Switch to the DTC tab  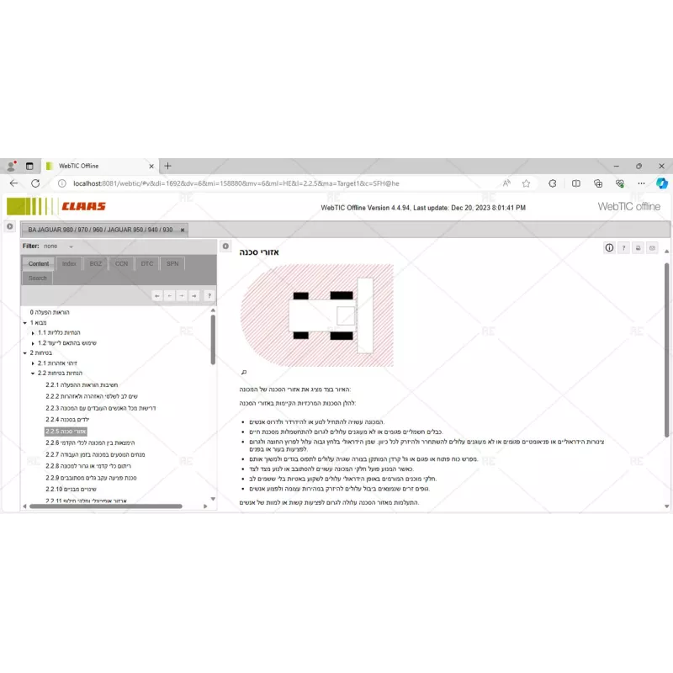pos(146,263)
